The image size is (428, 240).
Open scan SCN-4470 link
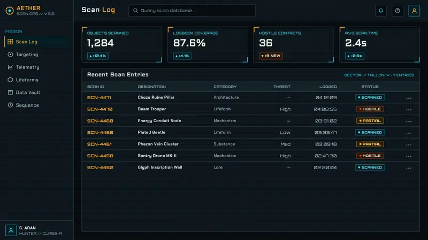click(100, 109)
